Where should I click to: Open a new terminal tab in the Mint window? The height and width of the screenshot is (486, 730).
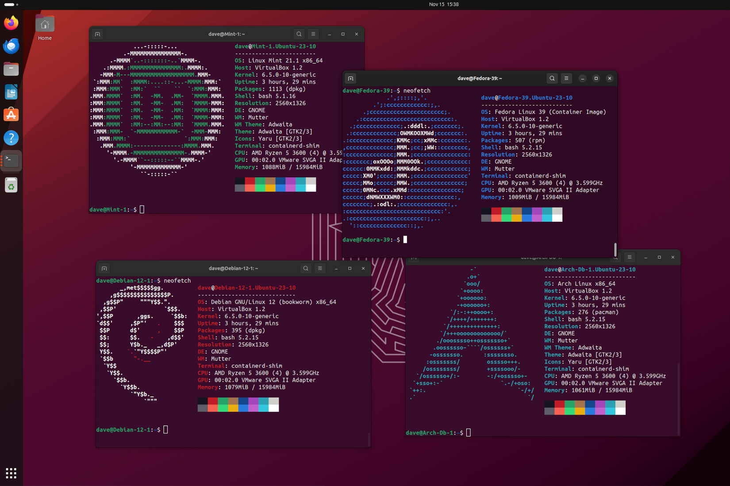(x=97, y=34)
